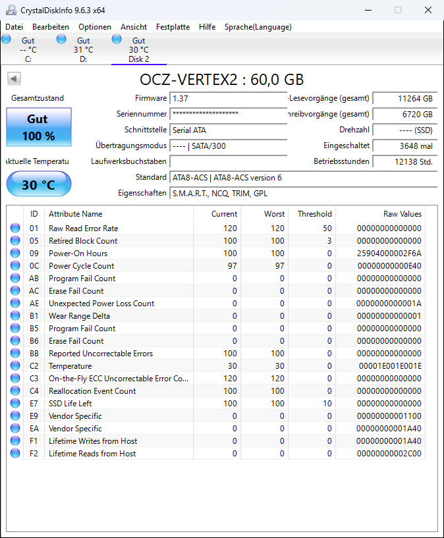Viewport: 444px width, 538px height.
Task: Click the 30 °C temperature button
Action: click(x=39, y=184)
